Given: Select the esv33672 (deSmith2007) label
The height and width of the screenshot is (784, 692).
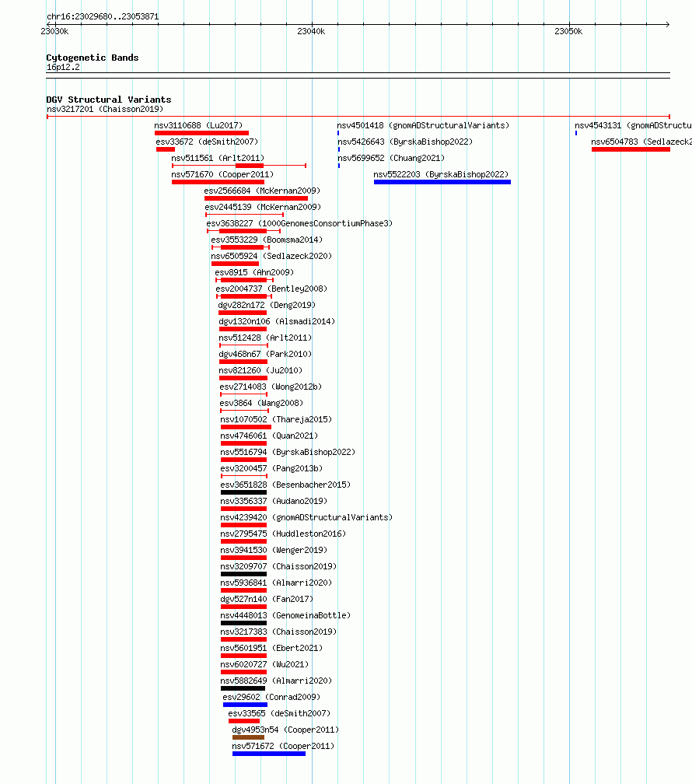Looking at the screenshot, I should [x=207, y=142].
